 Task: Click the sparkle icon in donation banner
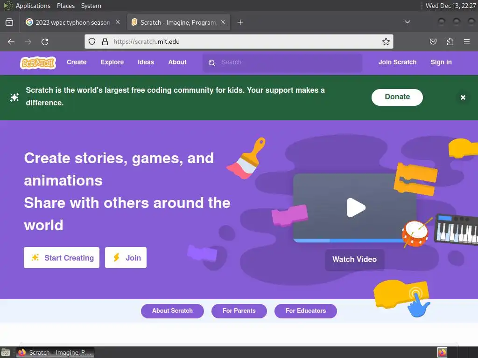(x=14, y=97)
